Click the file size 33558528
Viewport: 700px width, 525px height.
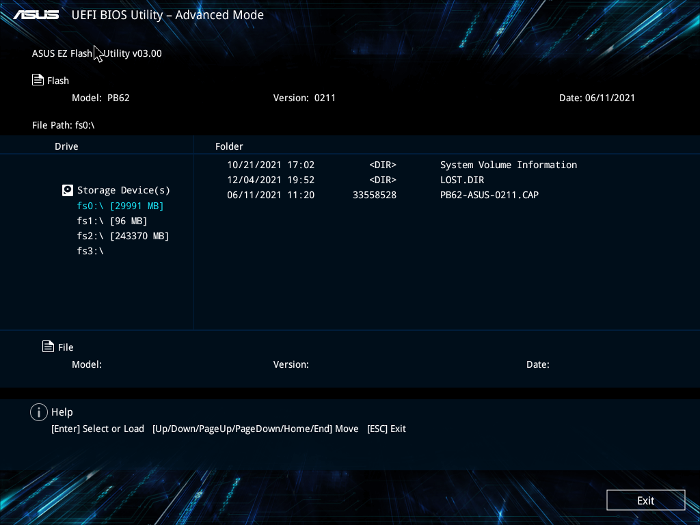click(x=375, y=195)
